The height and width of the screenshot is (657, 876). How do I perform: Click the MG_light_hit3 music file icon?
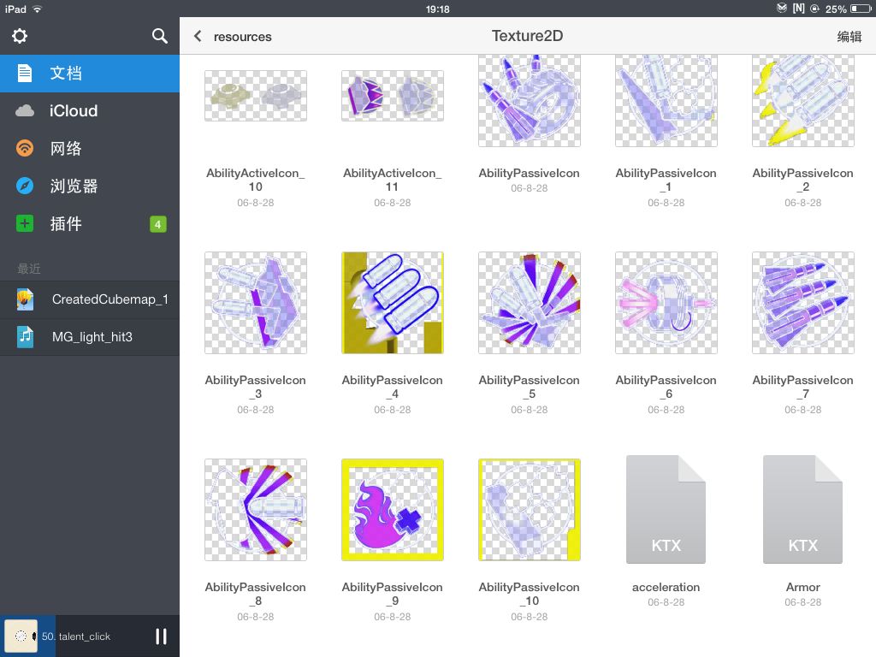click(25, 337)
